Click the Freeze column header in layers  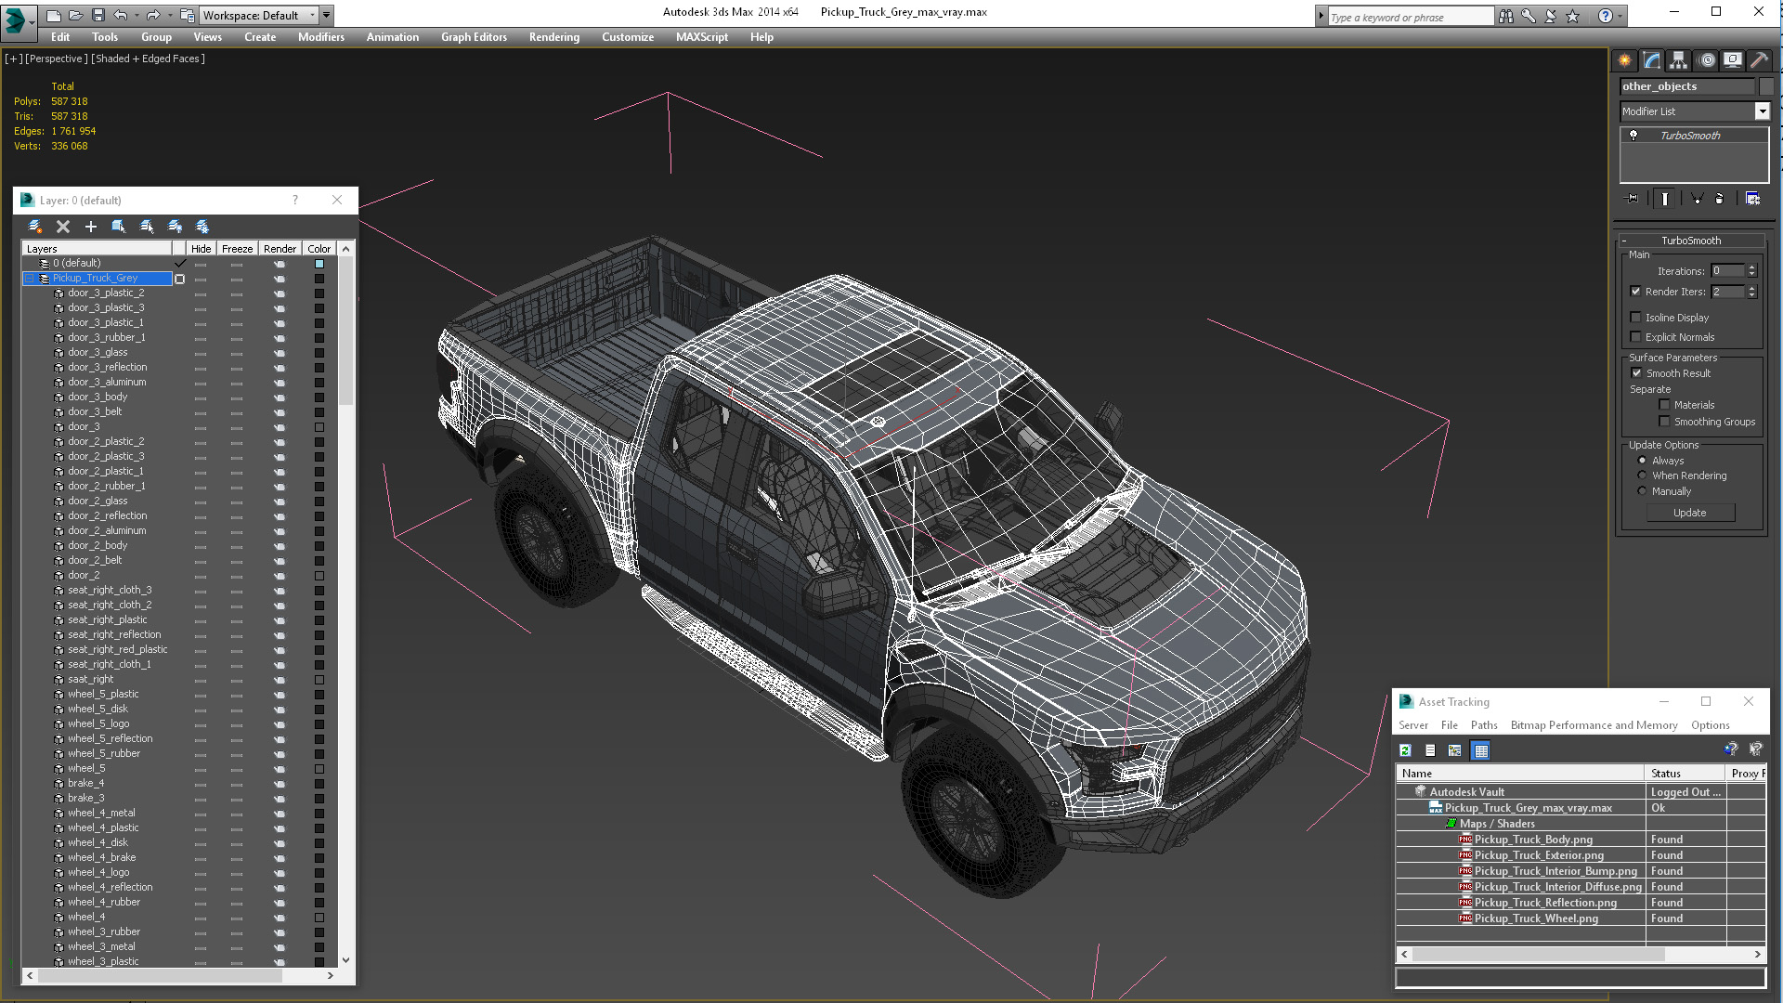[x=237, y=249]
